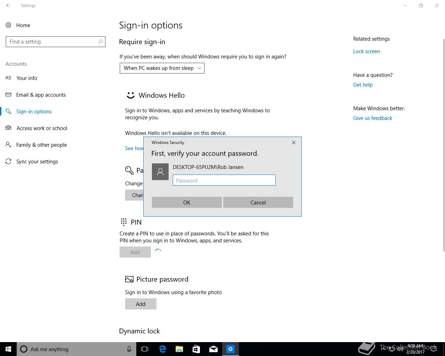445x356 pixels.
Task: Click the PIN keypad icon
Action: [x=124, y=222]
